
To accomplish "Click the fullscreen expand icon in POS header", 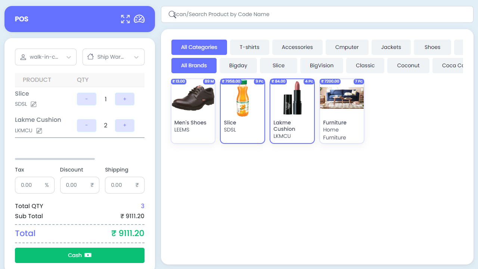I will (125, 19).
